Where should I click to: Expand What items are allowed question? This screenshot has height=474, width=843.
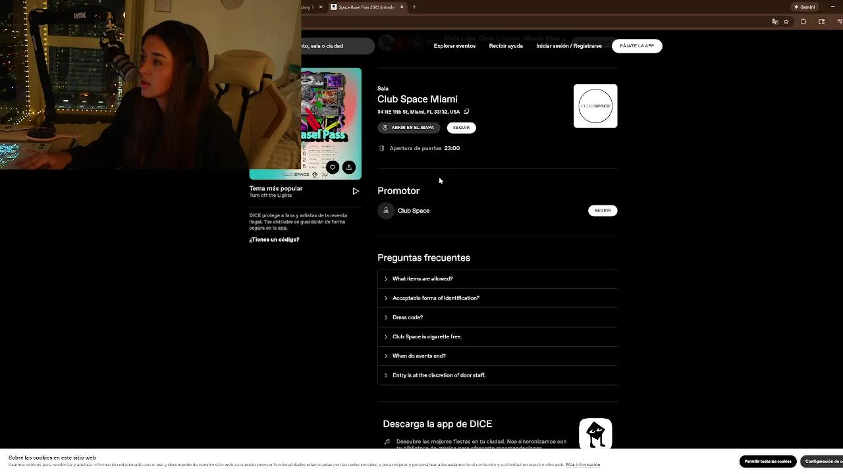click(x=497, y=279)
